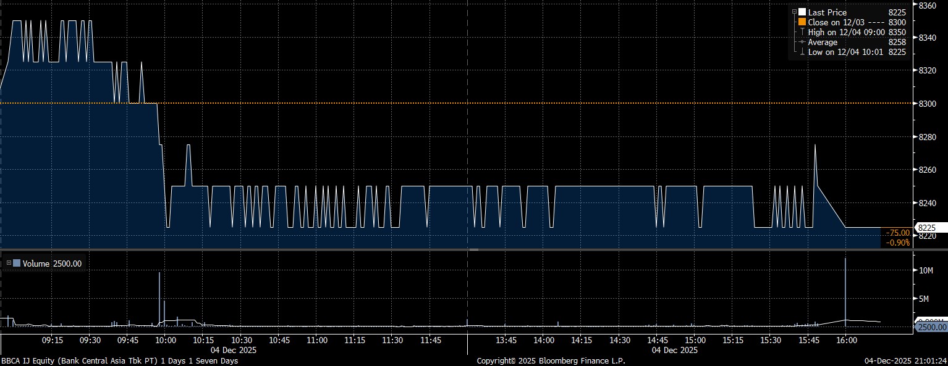Click the panel divider handle between charts
The height and width of the screenshot is (366, 948).
[473, 249]
